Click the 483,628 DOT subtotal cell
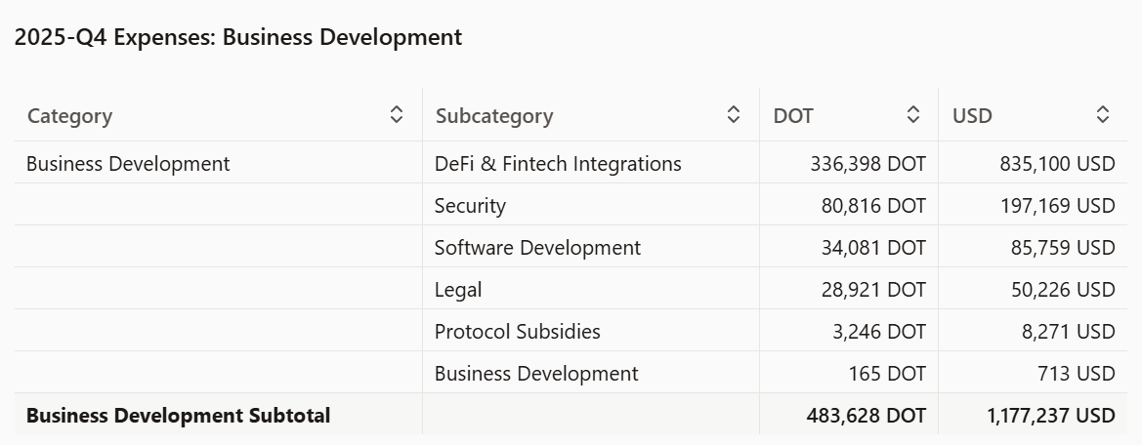Image resolution: width=1142 pixels, height=445 pixels. (866, 416)
